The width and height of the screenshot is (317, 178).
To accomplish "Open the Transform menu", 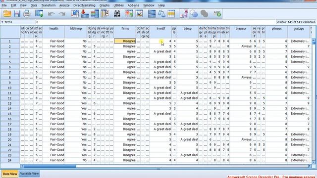I will click(x=49, y=5).
